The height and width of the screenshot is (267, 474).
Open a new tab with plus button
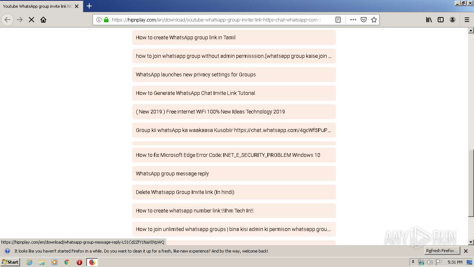coord(89,6)
